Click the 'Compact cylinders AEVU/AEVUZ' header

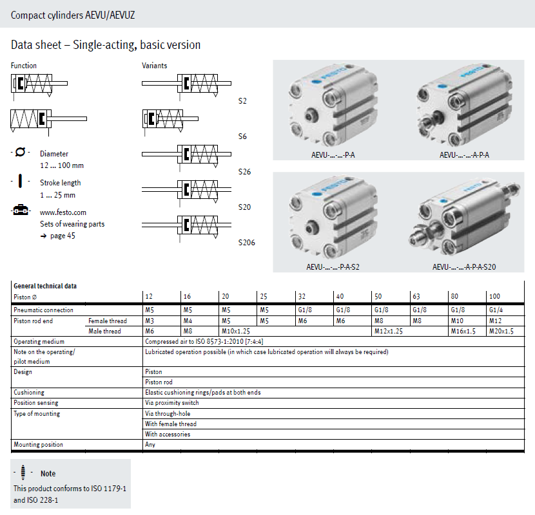(73, 15)
